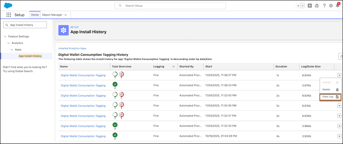Screen dimensions: 343x144
Task: Click the Salesforce cloud logo
Action: pyautogui.click(x=8, y=5)
